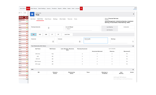This screenshot has width=156, height=95.
Task: Select the 12M period toggle
Action: pos(40,35)
